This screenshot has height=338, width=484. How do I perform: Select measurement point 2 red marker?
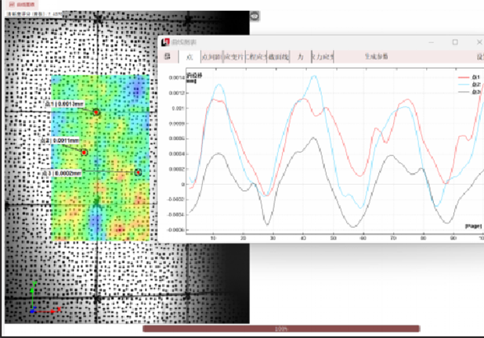coord(84,153)
